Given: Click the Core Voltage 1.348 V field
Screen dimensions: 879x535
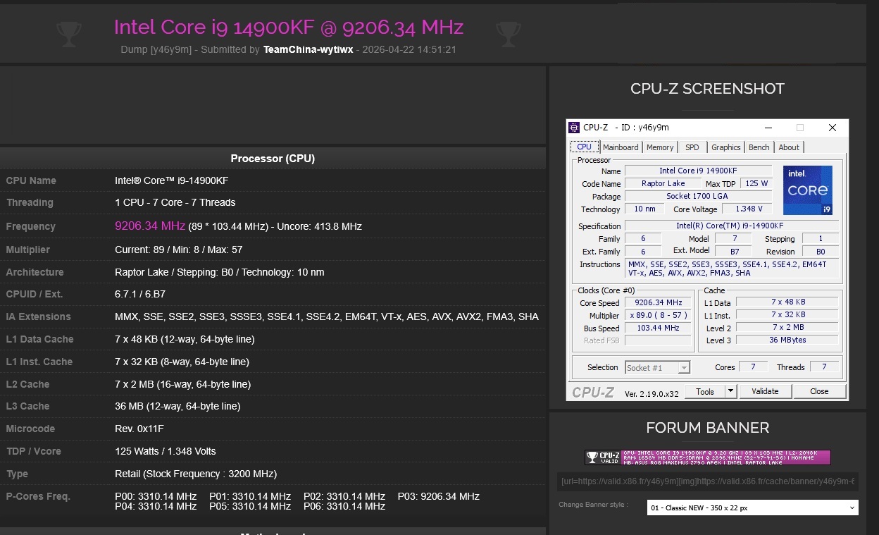Looking at the screenshot, I should tap(749, 209).
